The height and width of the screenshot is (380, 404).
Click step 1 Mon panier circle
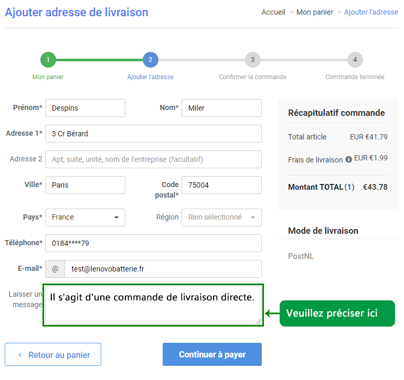pyautogui.click(x=48, y=60)
